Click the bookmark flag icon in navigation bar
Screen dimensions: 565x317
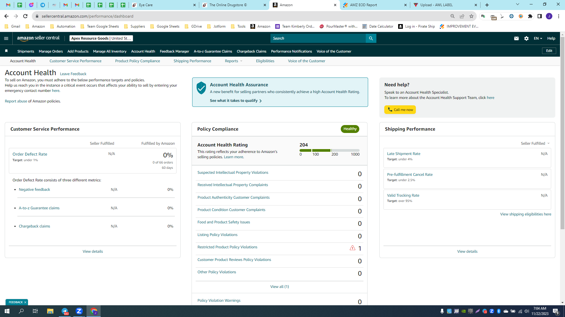[6, 51]
